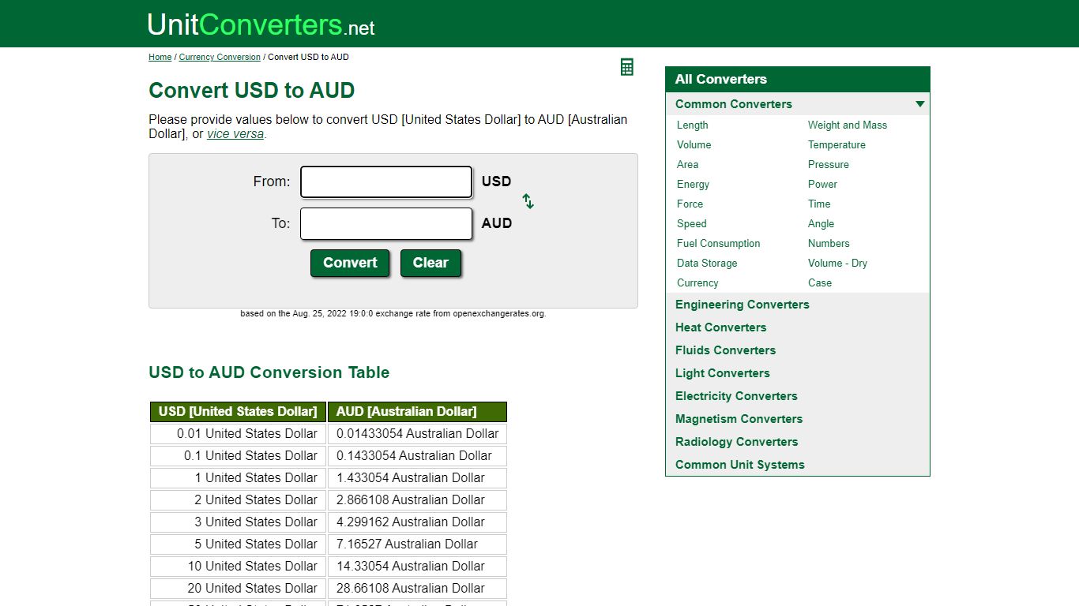
Task: Open the Length converter
Action: tap(692, 125)
